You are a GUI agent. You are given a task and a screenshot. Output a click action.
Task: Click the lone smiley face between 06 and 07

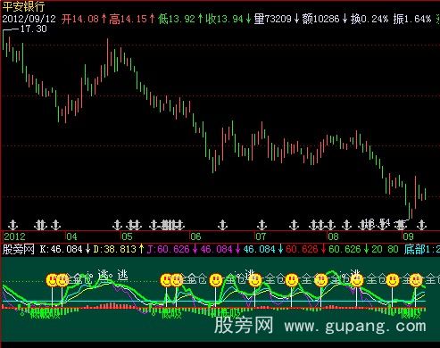click(x=216, y=280)
